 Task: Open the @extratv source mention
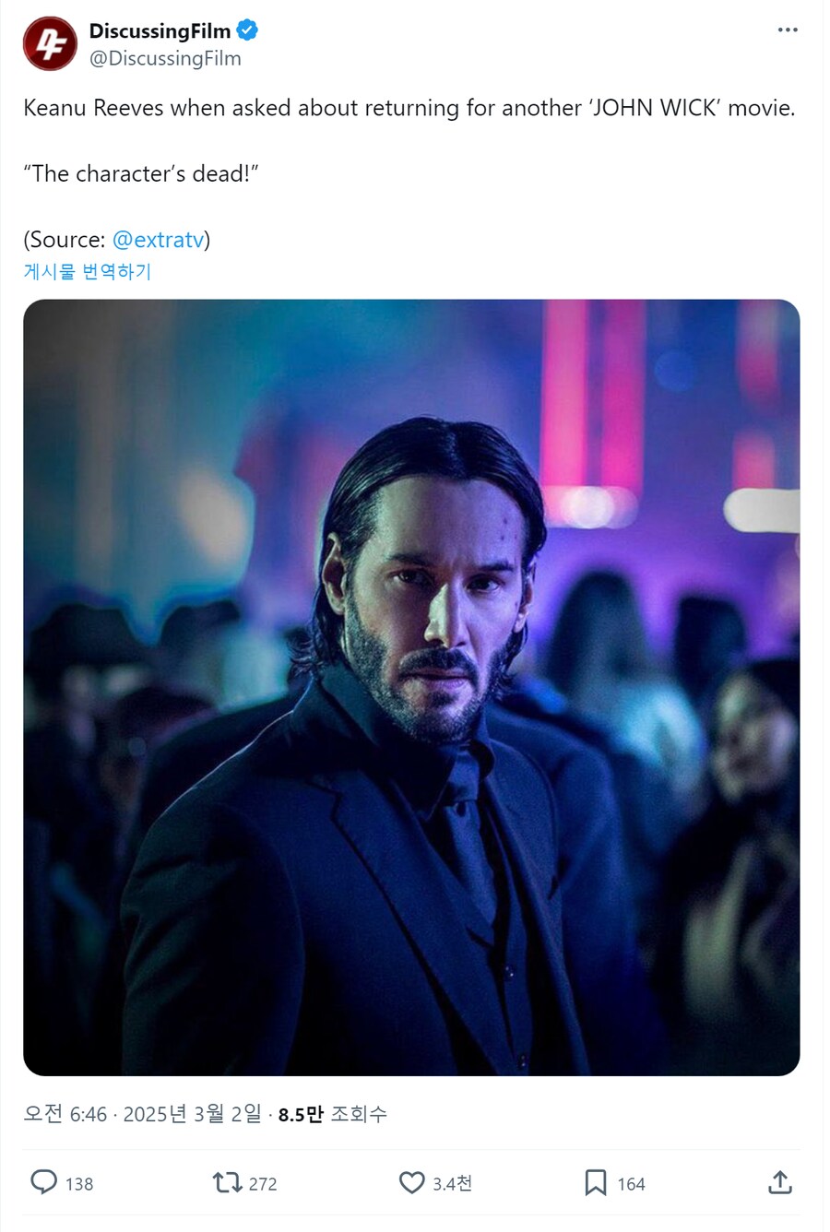(x=158, y=240)
